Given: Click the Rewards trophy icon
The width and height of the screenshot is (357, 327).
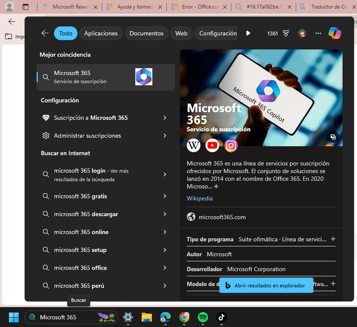Looking at the screenshot, I should (286, 33).
